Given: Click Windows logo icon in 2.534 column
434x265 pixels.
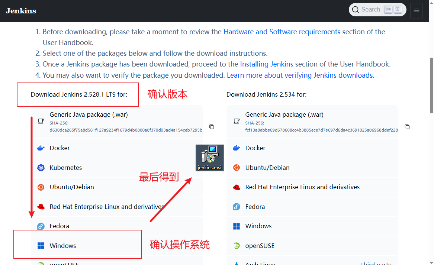Looking at the screenshot, I should click(237, 226).
